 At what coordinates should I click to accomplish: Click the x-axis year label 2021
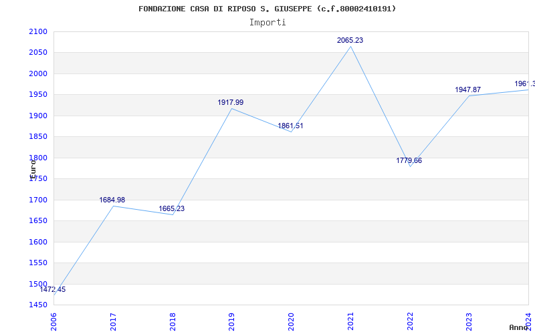pyautogui.click(x=350, y=321)
